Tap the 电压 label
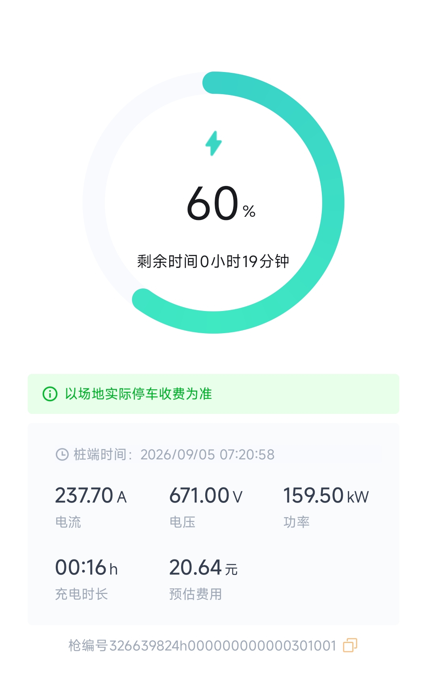427x679 pixels. click(182, 522)
